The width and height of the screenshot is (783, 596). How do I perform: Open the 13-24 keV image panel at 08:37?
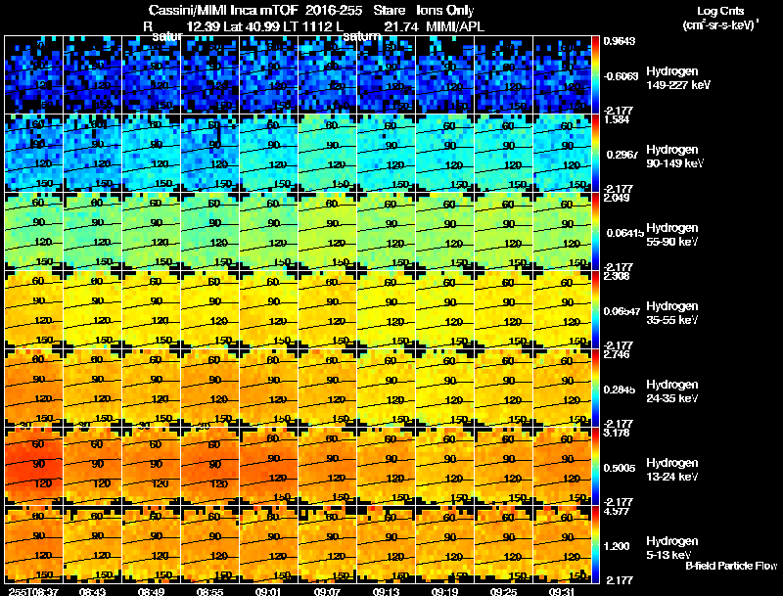(x=33, y=467)
